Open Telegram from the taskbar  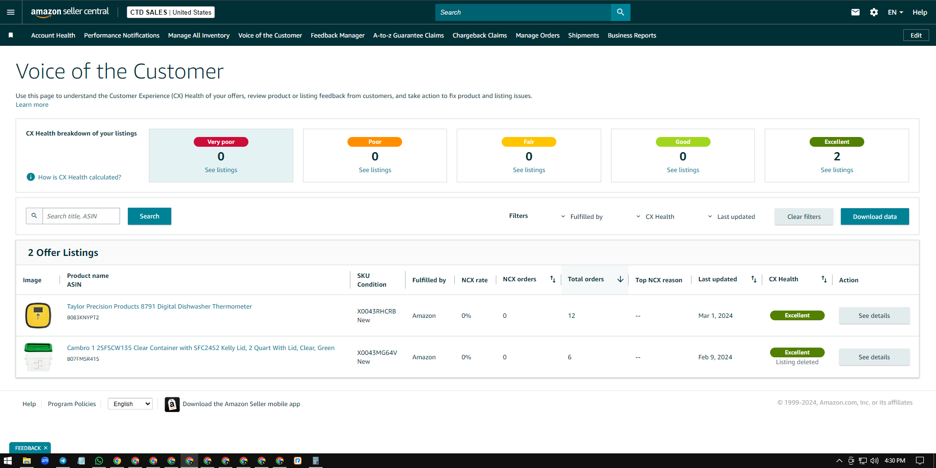pyautogui.click(x=63, y=461)
